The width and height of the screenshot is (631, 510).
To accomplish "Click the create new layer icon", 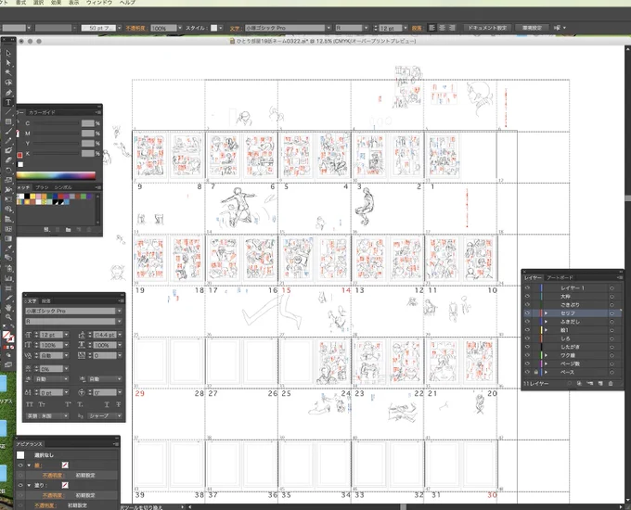I will 600,384.
